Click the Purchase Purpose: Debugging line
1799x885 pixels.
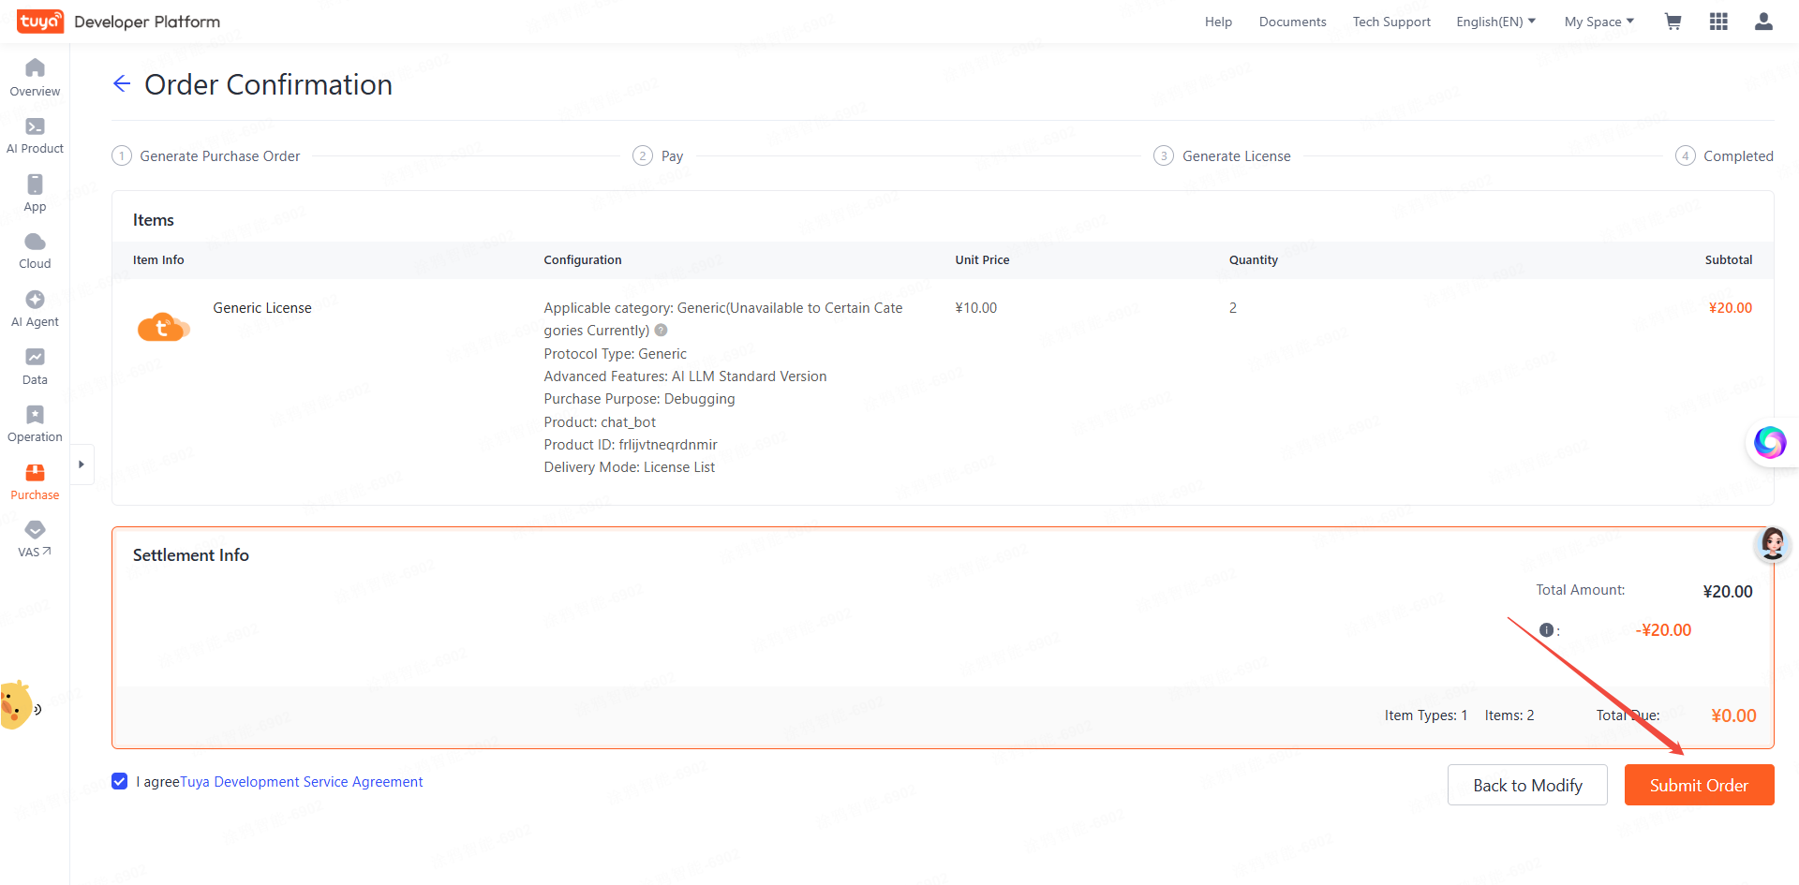[x=639, y=399]
